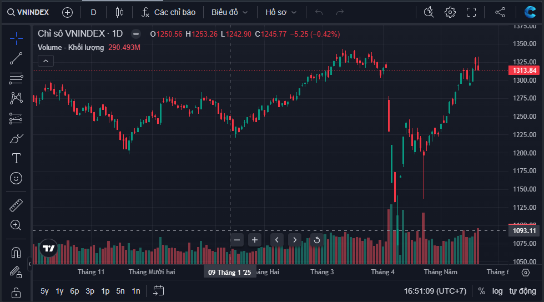Image resolution: width=544 pixels, height=302 pixels.
Task: Toggle stay in drawing mode
Action: coord(16,272)
